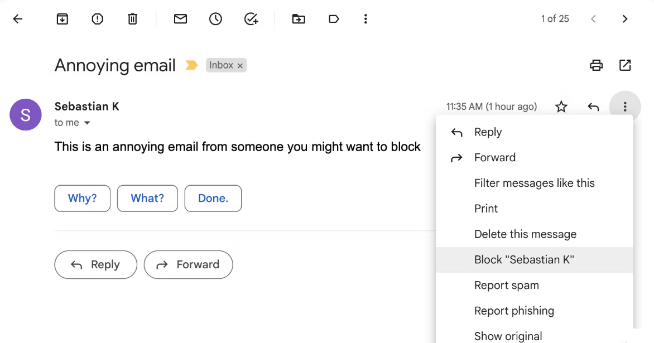
Task: Add this email to Tasks
Action: click(x=251, y=19)
